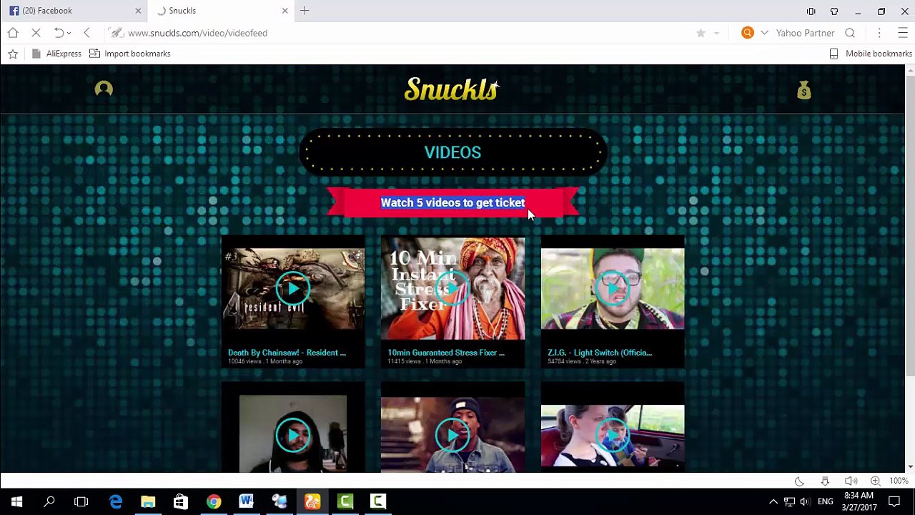Play the 10 Min Instant Stress Fixer video
Screen dimensions: 915x515
point(452,288)
